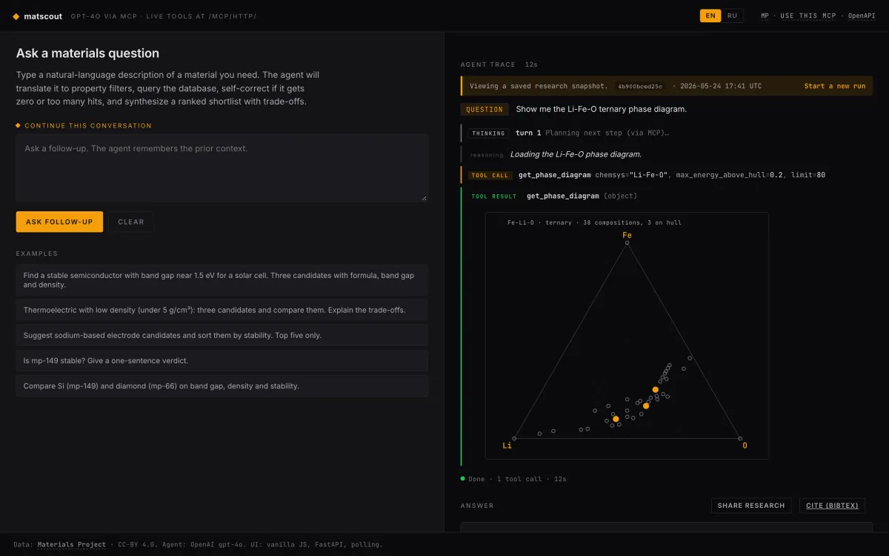This screenshot has height=556, width=889.
Task: Click the TOOL CALL get_phase_diagram row
Action: coord(667,175)
